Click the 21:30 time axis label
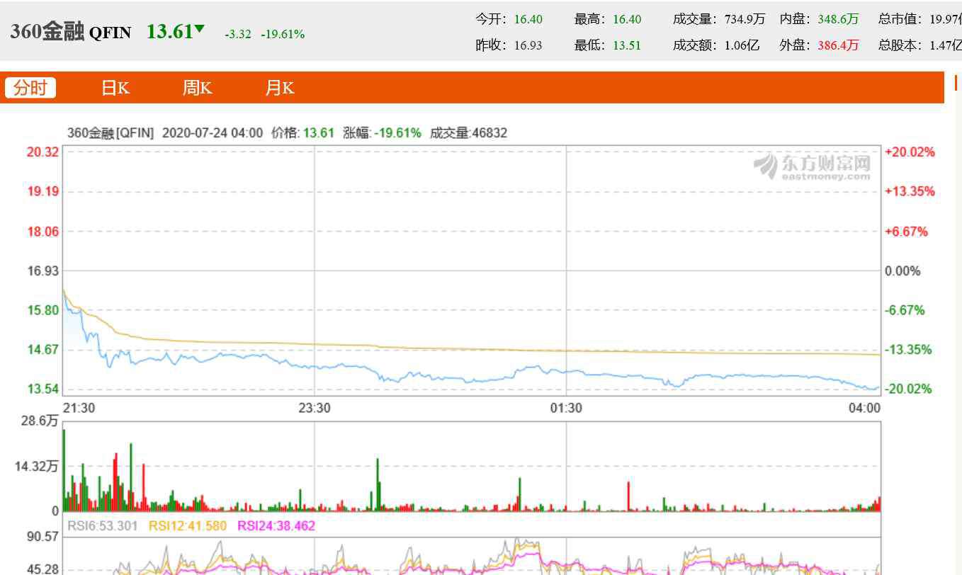 tap(78, 408)
